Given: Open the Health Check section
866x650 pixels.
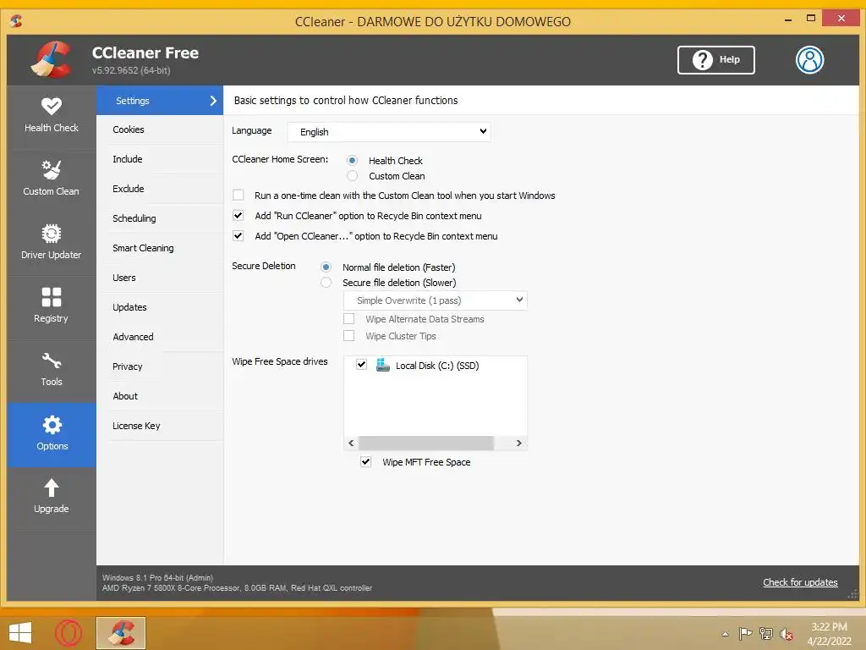Looking at the screenshot, I should pyautogui.click(x=52, y=116).
